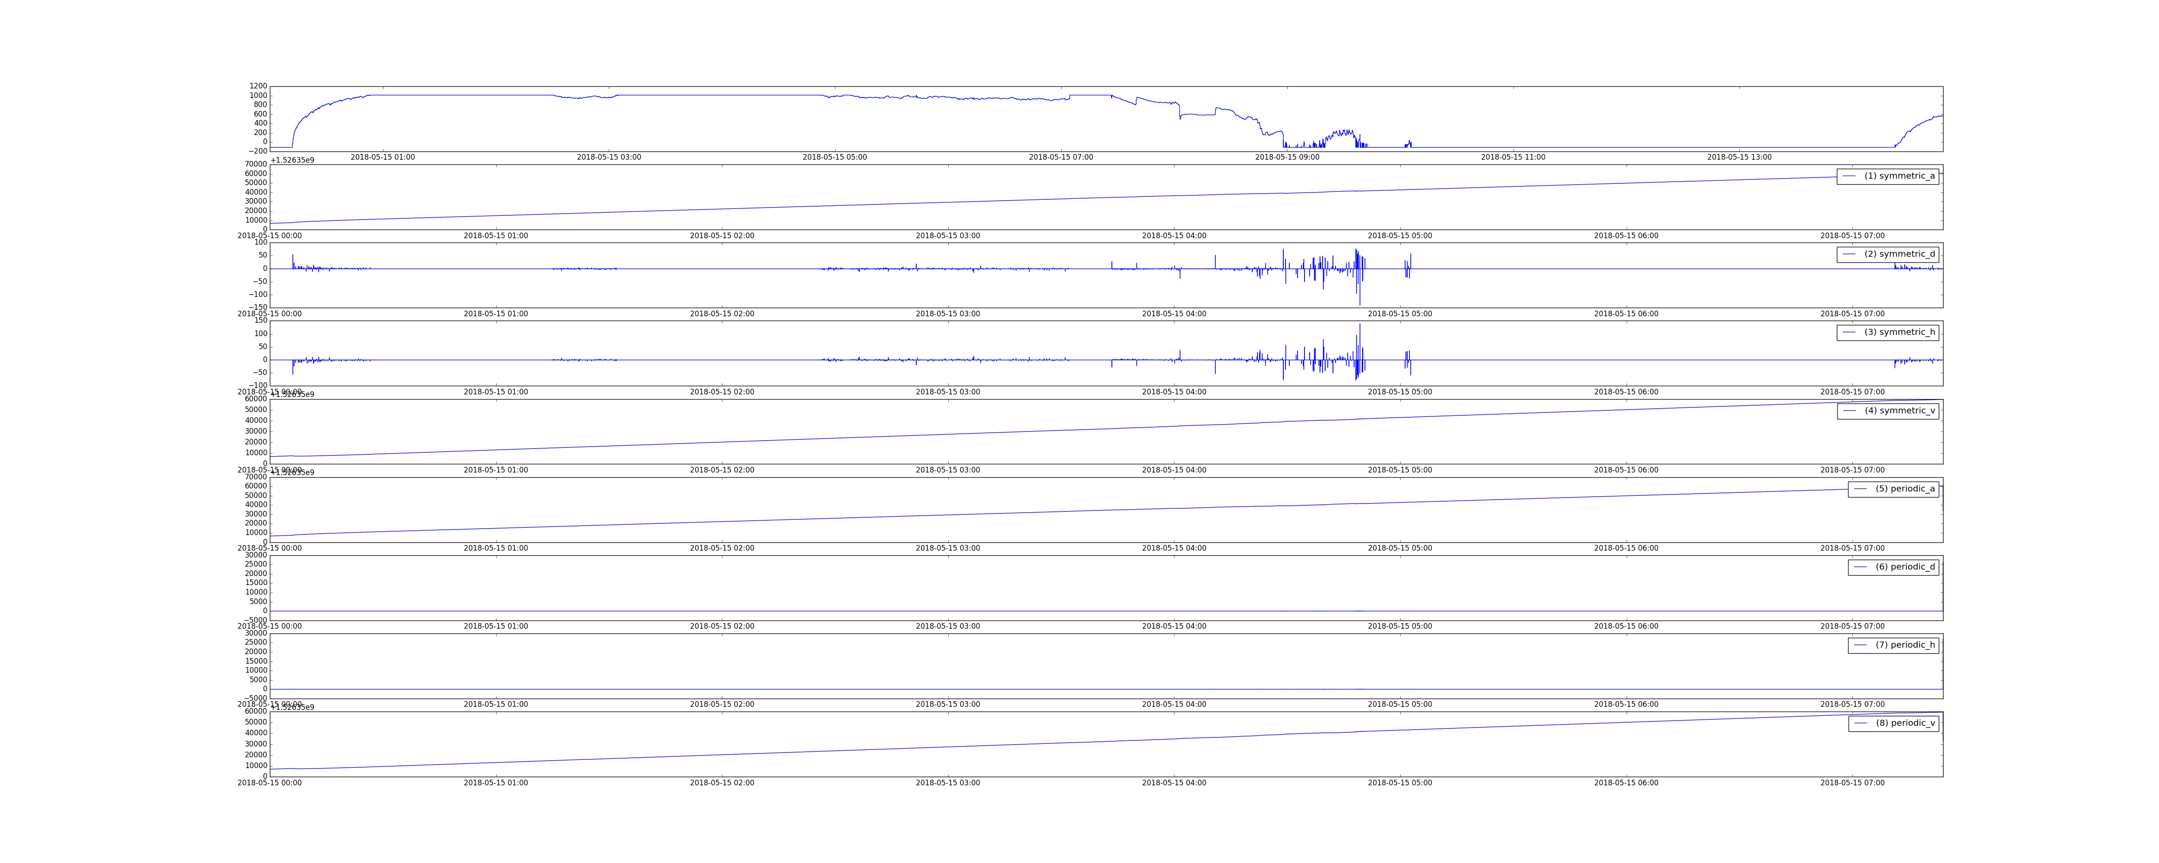Click the "70000" y-axis value of periodic_a plot
2159x863 pixels.
click(x=256, y=478)
